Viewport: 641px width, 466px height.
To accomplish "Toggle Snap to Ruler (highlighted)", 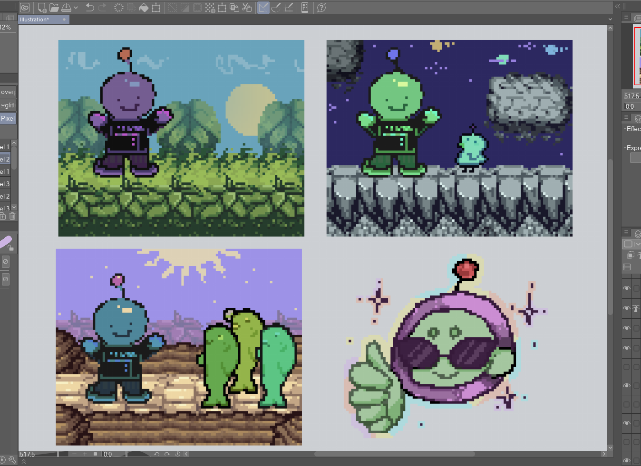I will point(263,8).
